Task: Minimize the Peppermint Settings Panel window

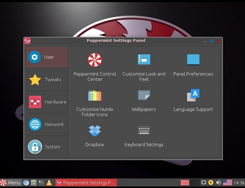Action: [x=205, y=41]
